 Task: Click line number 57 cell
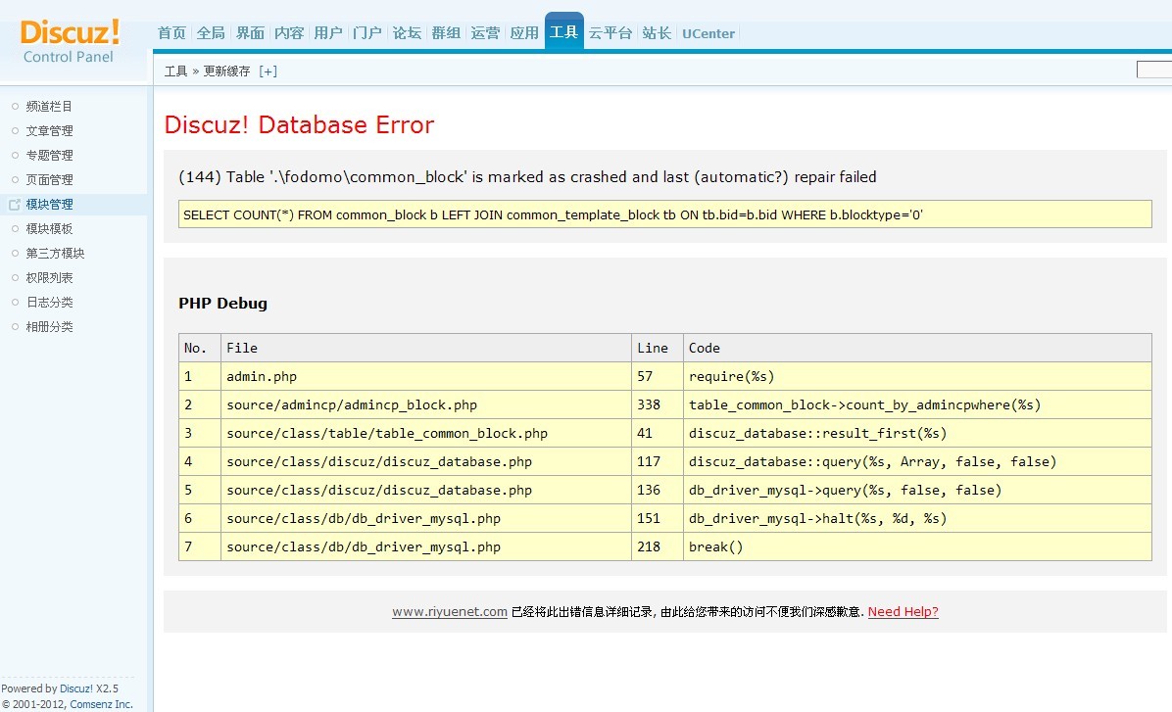coord(657,376)
